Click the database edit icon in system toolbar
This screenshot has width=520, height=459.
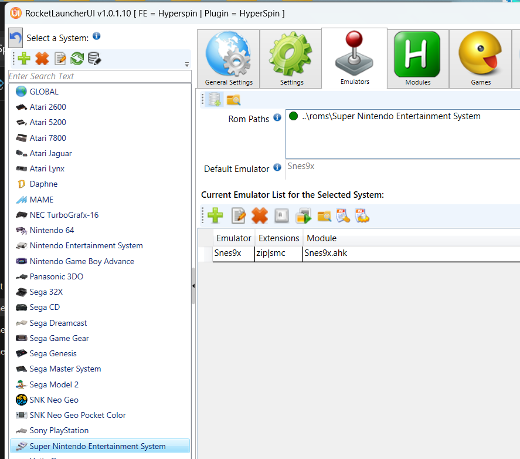(x=94, y=59)
